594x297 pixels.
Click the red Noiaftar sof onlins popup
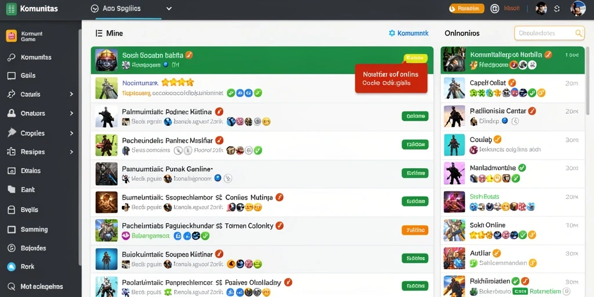pyautogui.click(x=392, y=78)
